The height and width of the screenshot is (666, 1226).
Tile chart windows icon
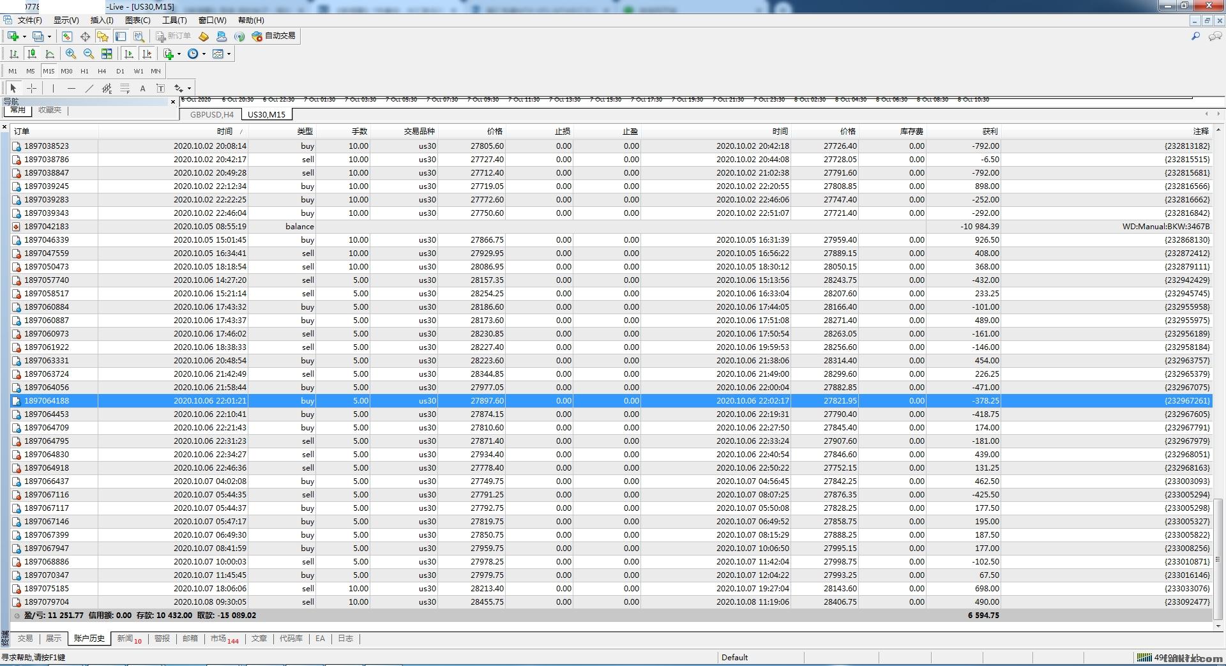[x=107, y=54]
